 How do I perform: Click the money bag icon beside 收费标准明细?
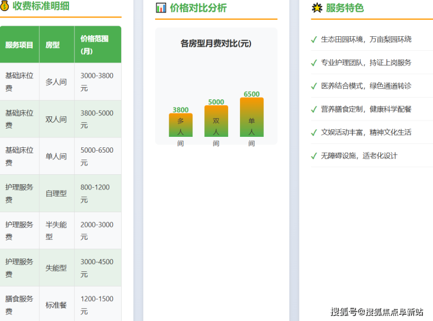pos(5,6)
